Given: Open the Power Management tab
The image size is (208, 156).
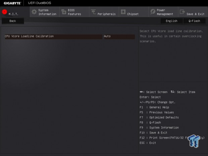Looking at the screenshot, I should click(163, 12).
